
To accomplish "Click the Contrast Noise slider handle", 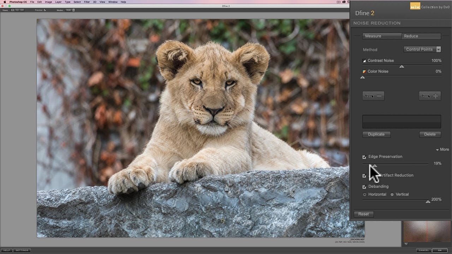I will click(402, 66).
